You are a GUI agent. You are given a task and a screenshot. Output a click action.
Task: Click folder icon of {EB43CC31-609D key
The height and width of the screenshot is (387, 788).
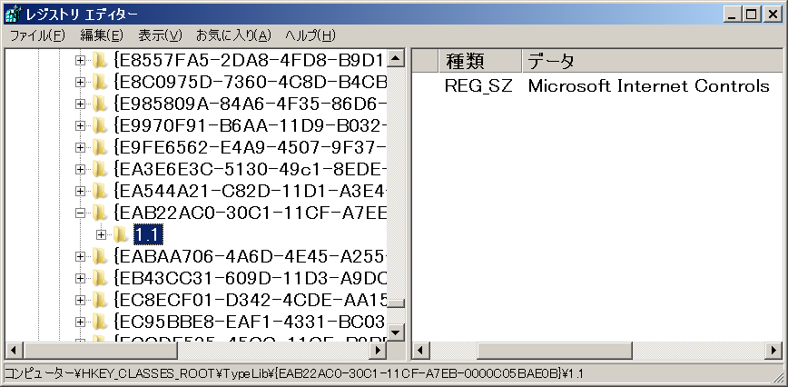click(x=100, y=278)
